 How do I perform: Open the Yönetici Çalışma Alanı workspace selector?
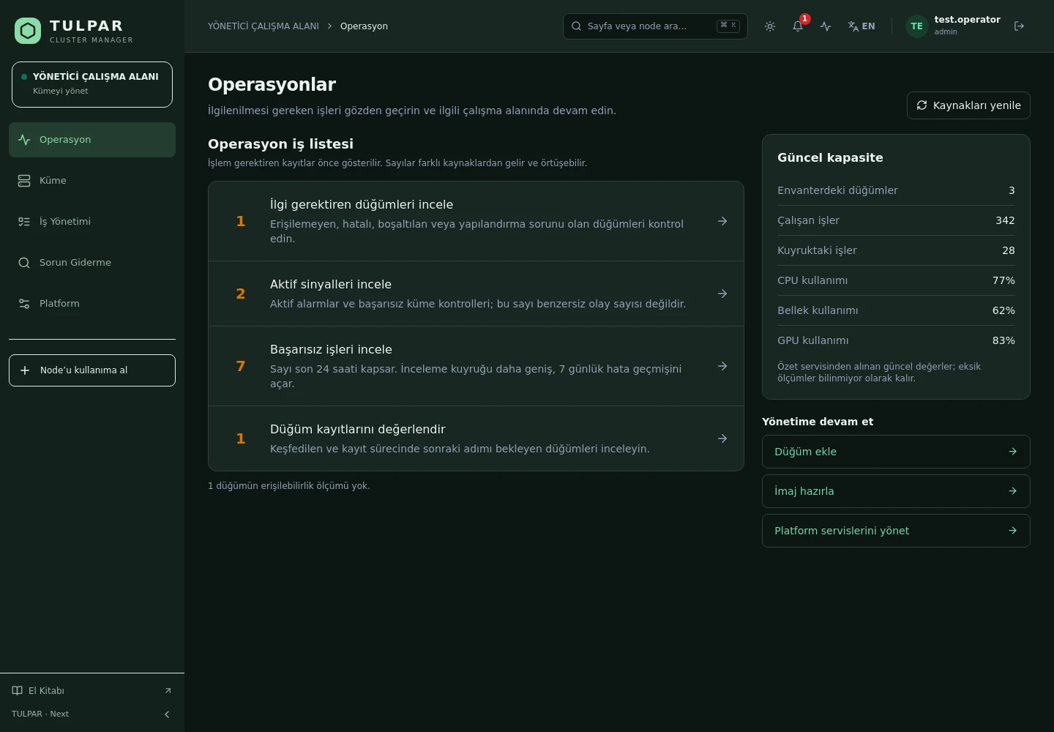[x=92, y=84]
